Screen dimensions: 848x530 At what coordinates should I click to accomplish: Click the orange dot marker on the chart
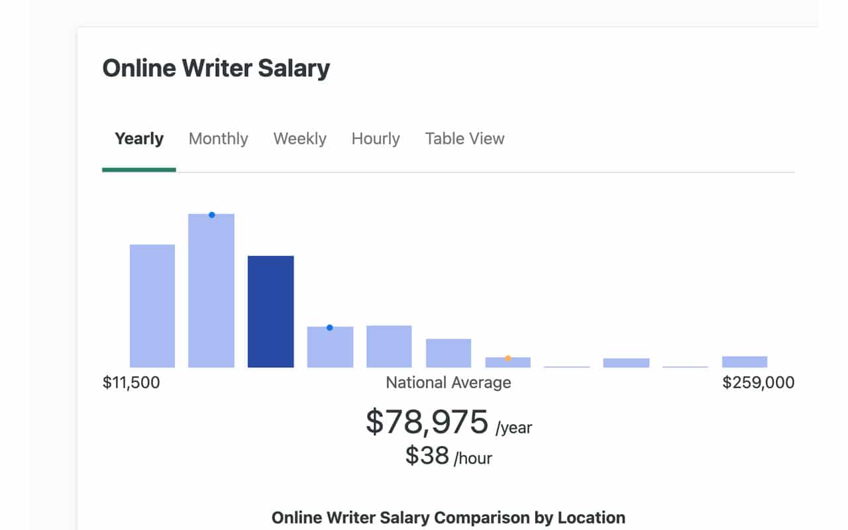[x=508, y=358]
